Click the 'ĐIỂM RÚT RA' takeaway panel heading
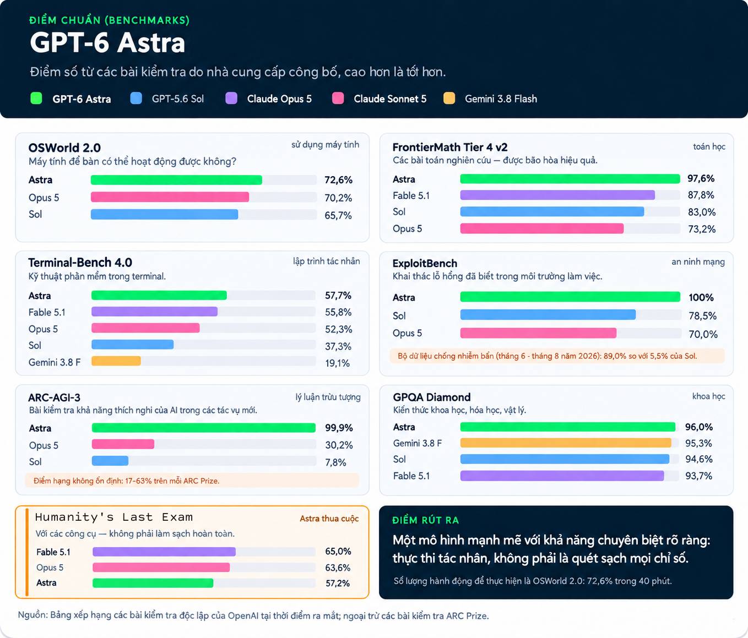This screenshot has height=638, width=748. click(x=425, y=520)
